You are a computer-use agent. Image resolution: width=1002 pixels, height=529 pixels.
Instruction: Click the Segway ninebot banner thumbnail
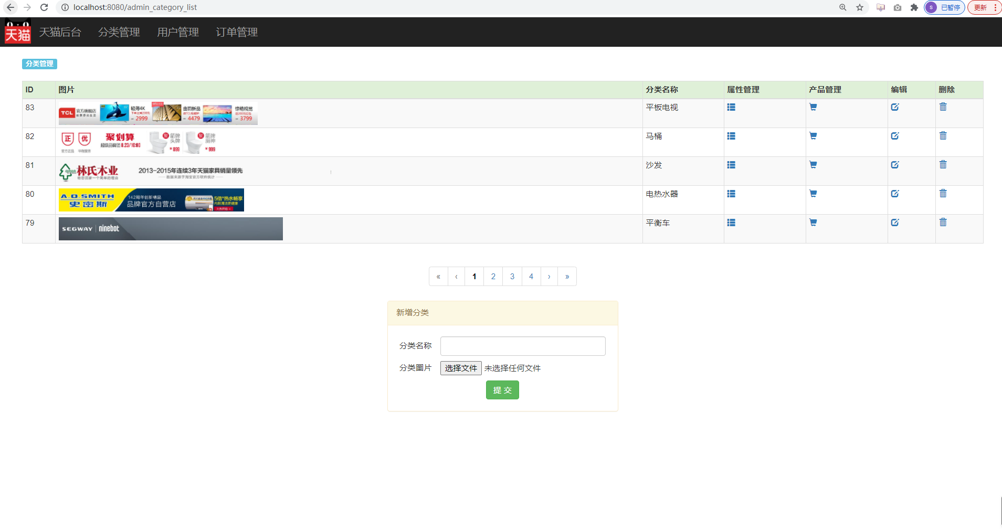coord(171,229)
